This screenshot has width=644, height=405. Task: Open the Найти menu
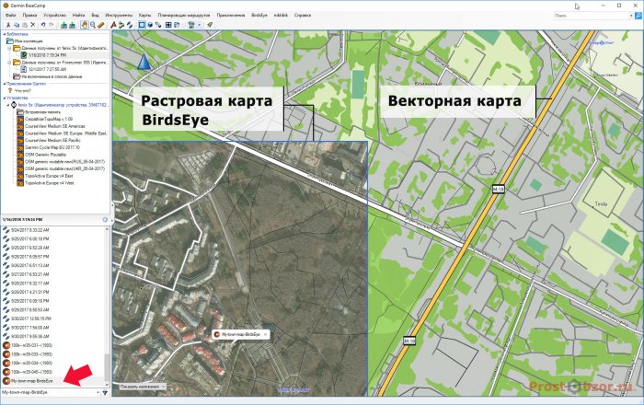coord(78,16)
